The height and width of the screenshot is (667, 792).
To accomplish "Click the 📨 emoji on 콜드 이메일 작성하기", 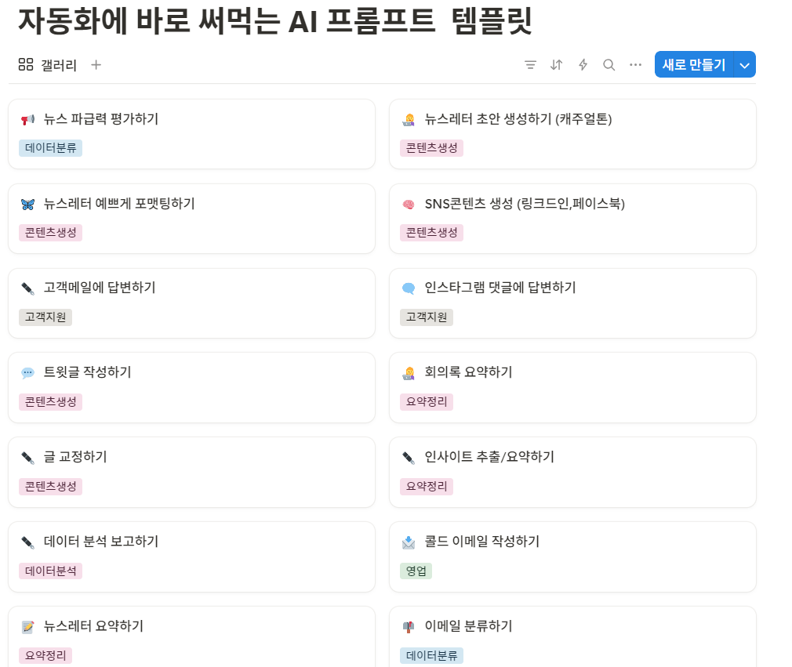I will (x=410, y=541).
